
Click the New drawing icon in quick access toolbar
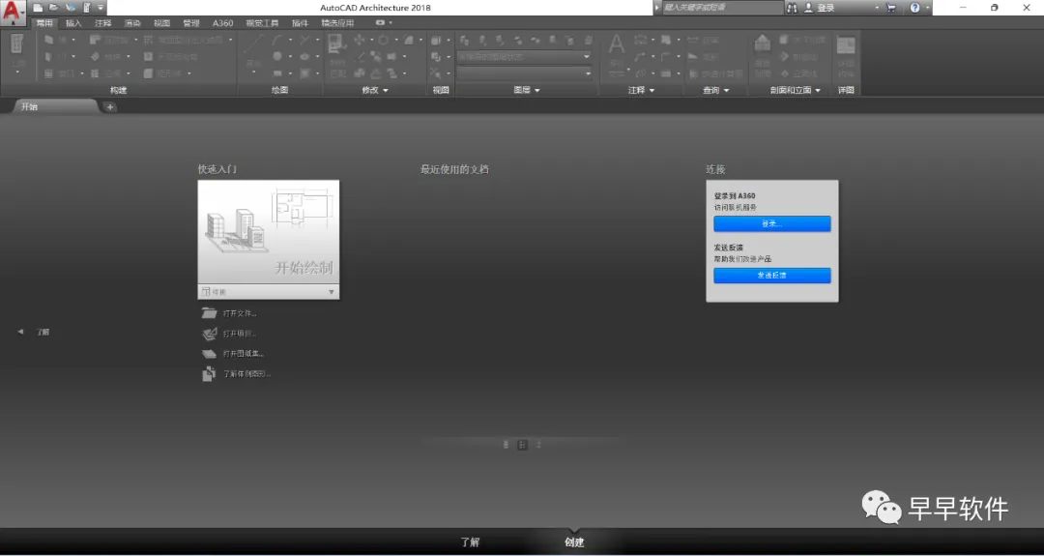pyautogui.click(x=38, y=8)
